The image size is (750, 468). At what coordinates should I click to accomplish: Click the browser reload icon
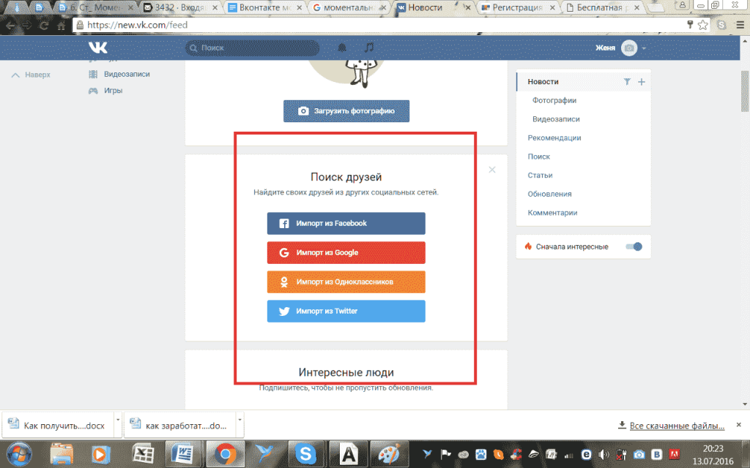44,26
